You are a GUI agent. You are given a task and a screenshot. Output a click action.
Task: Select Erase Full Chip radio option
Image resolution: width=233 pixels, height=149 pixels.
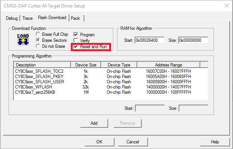click(38, 34)
